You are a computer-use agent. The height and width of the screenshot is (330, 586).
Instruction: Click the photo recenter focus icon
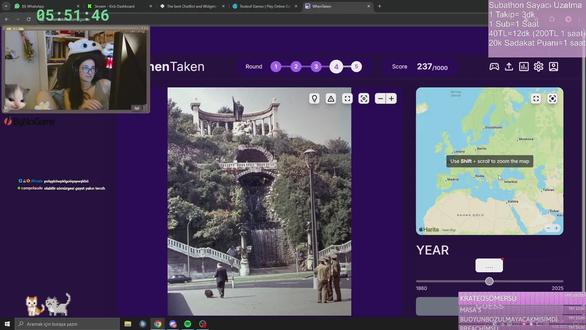point(364,99)
